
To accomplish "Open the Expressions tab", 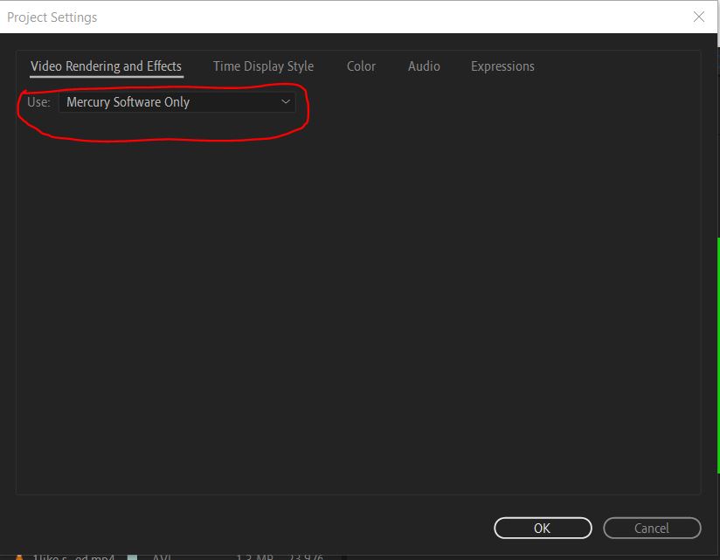I will coord(502,66).
